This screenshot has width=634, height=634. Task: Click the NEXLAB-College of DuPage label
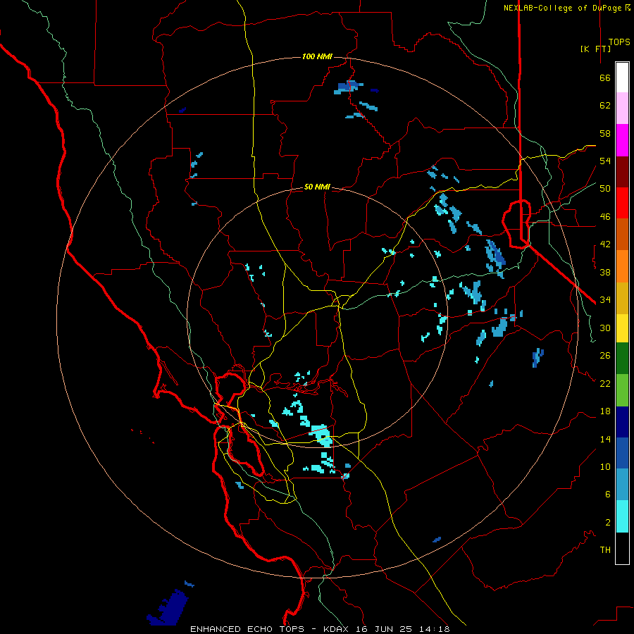coord(562,8)
